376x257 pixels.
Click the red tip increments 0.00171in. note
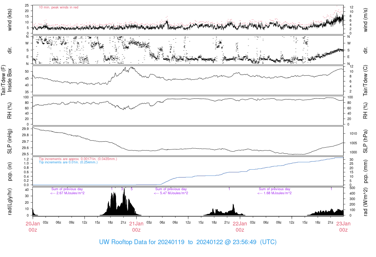point(78,159)
